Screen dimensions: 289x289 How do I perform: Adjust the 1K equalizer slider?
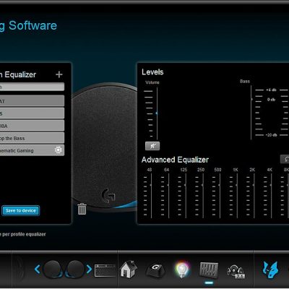tap(236, 196)
